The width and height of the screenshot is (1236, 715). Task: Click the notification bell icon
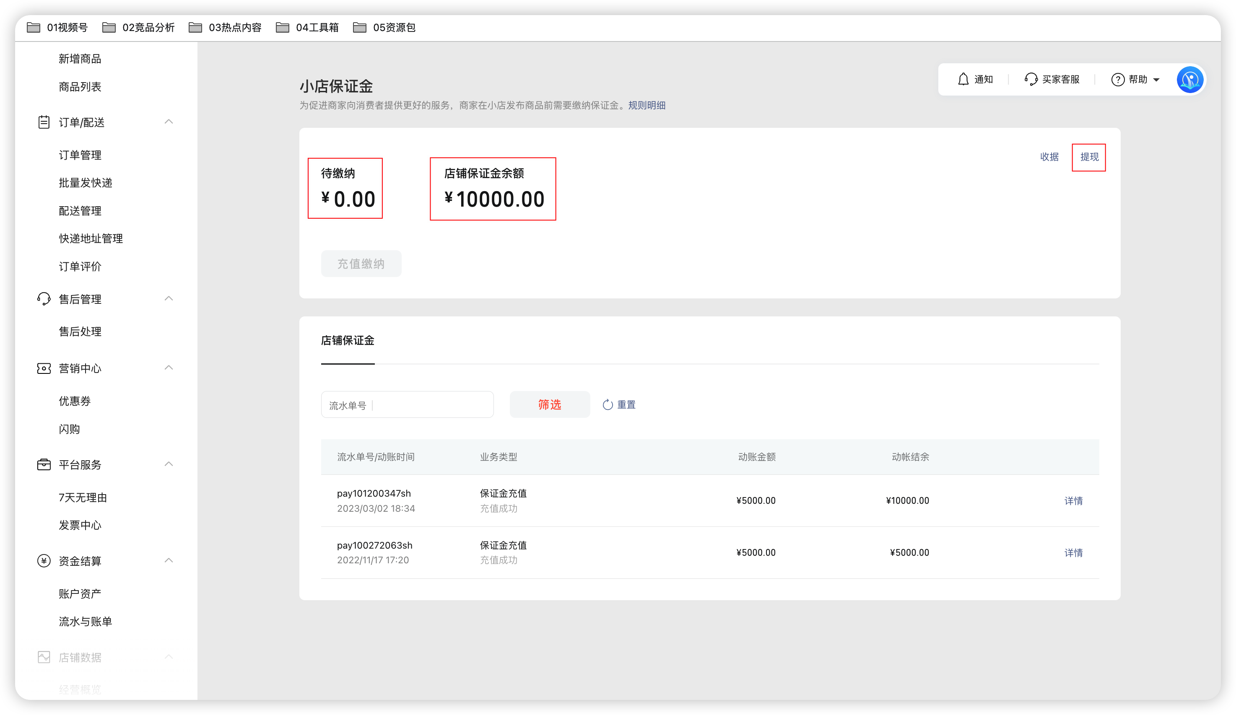point(963,80)
